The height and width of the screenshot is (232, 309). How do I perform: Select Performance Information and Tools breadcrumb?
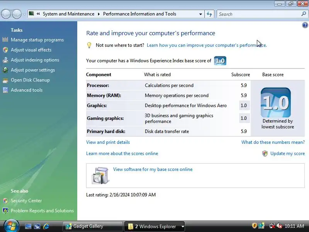[139, 14]
